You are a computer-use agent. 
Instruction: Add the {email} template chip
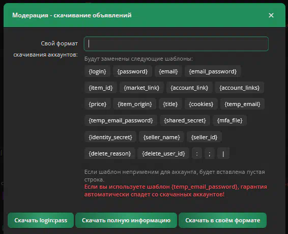(168, 71)
